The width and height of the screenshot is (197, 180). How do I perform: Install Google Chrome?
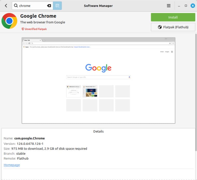(173, 17)
